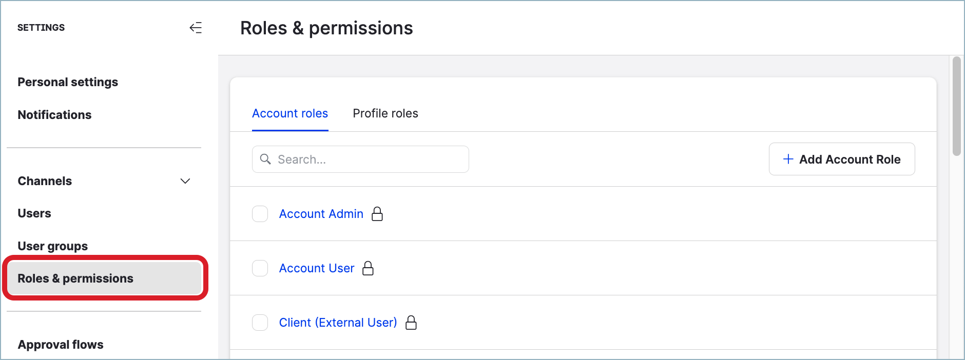Switch to the Account roles tab
The width and height of the screenshot is (965, 360).
pyautogui.click(x=289, y=113)
